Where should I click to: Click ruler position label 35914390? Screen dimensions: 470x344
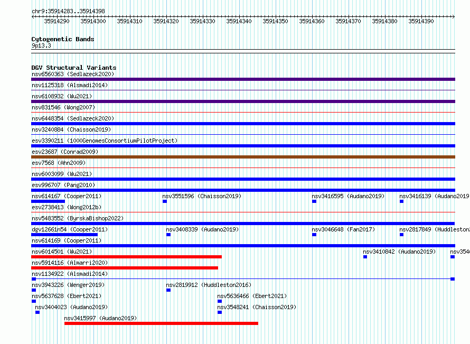click(x=421, y=21)
